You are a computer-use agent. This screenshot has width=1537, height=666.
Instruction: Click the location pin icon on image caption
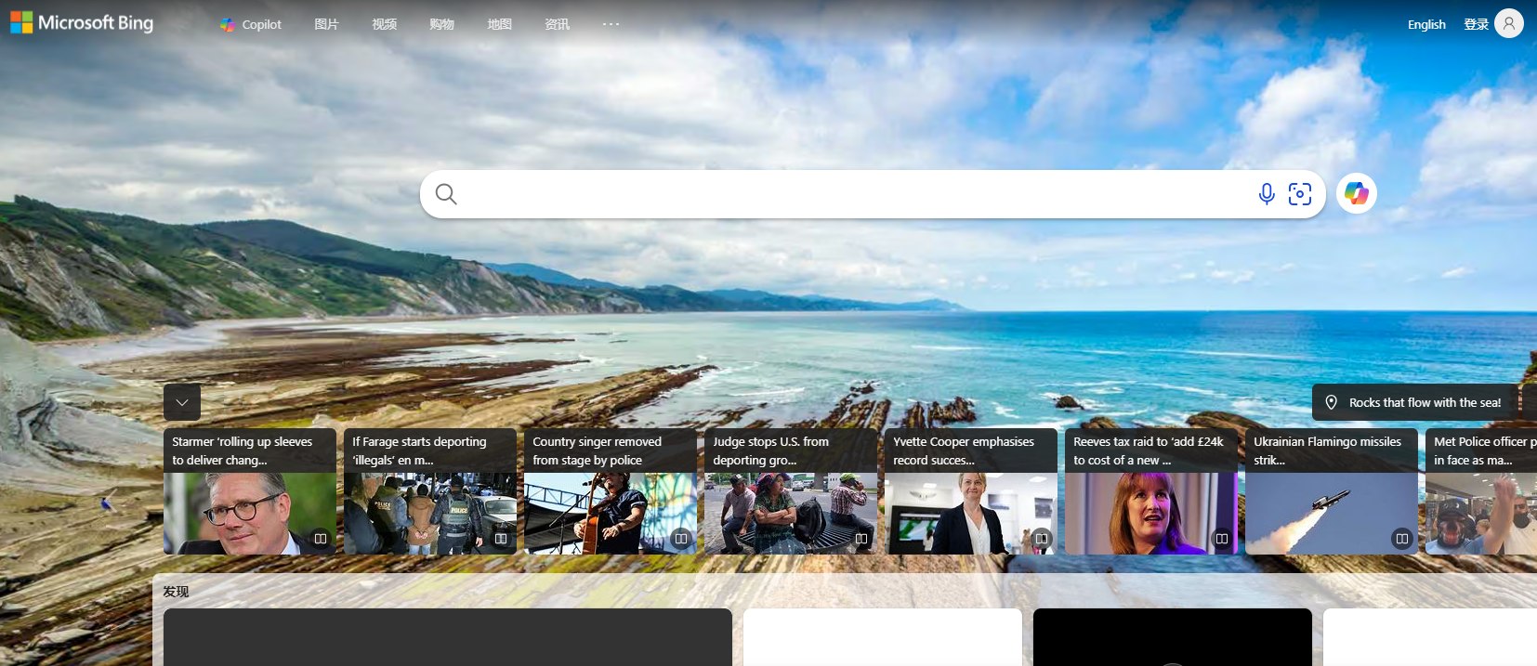[x=1331, y=402]
